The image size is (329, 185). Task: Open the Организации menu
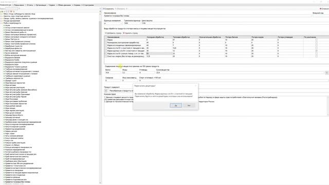41,5
